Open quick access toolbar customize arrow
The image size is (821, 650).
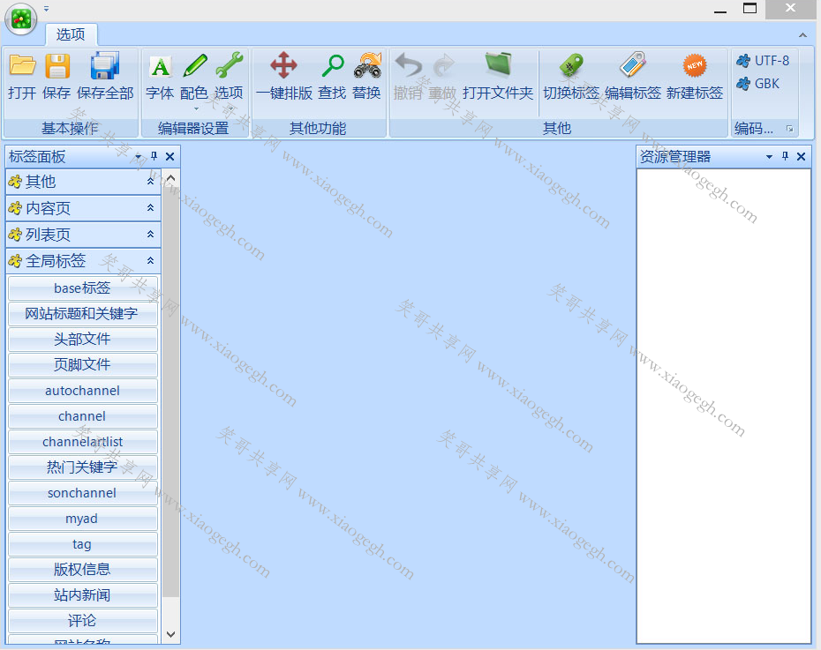click(x=46, y=8)
